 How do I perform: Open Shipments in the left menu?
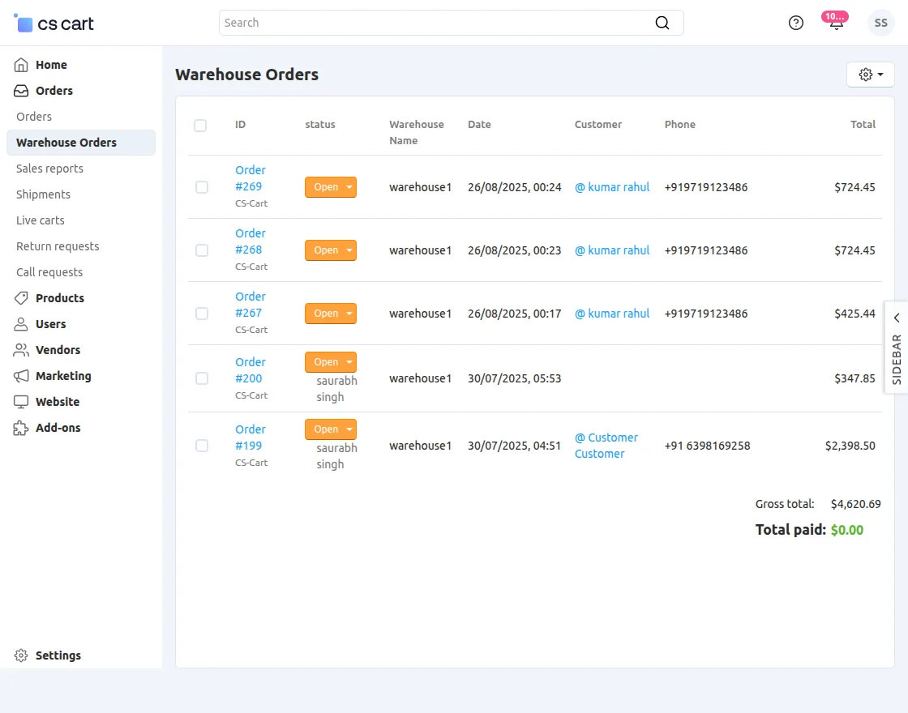43,194
